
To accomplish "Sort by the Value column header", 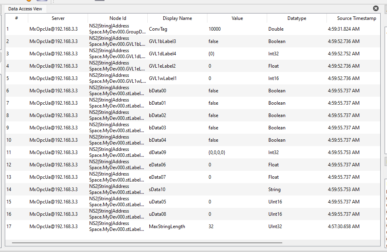I will (x=237, y=18).
